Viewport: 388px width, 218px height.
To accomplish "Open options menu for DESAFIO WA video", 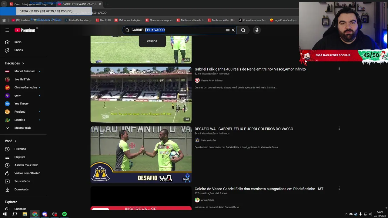I will (339, 128).
